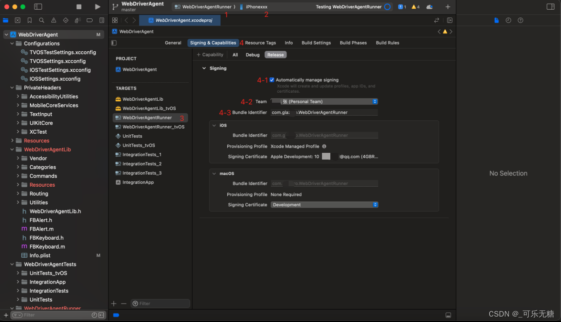This screenshot has height=322, width=561.
Task: Collapse the WebDriverAgentLib group
Action: click(x=13, y=150)
